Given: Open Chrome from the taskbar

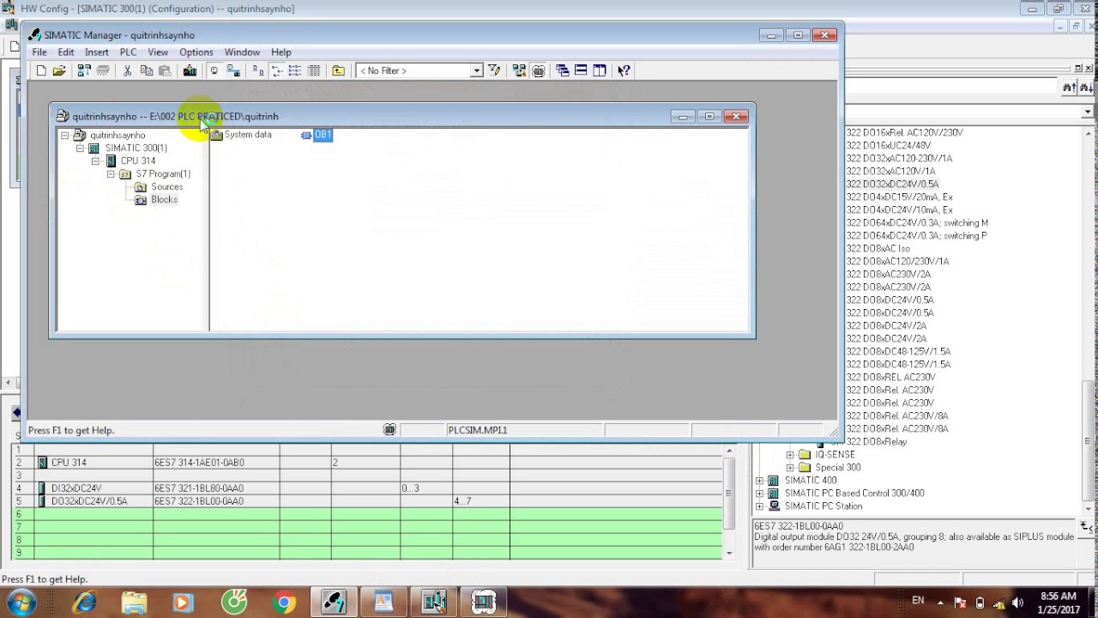Looking at the screenshot, I should [283, 603].
